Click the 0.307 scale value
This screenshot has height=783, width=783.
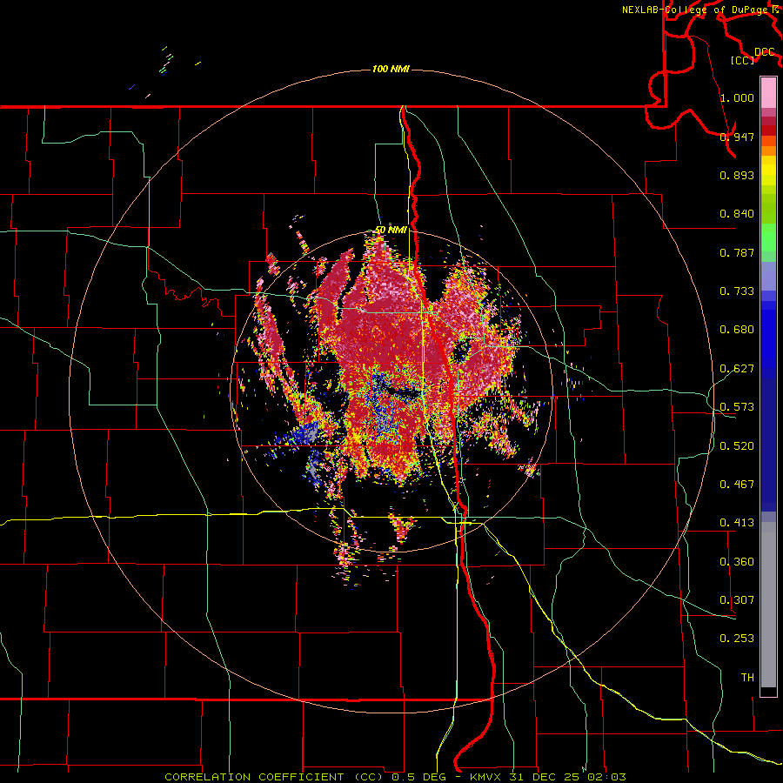click(x=737, y=600)
